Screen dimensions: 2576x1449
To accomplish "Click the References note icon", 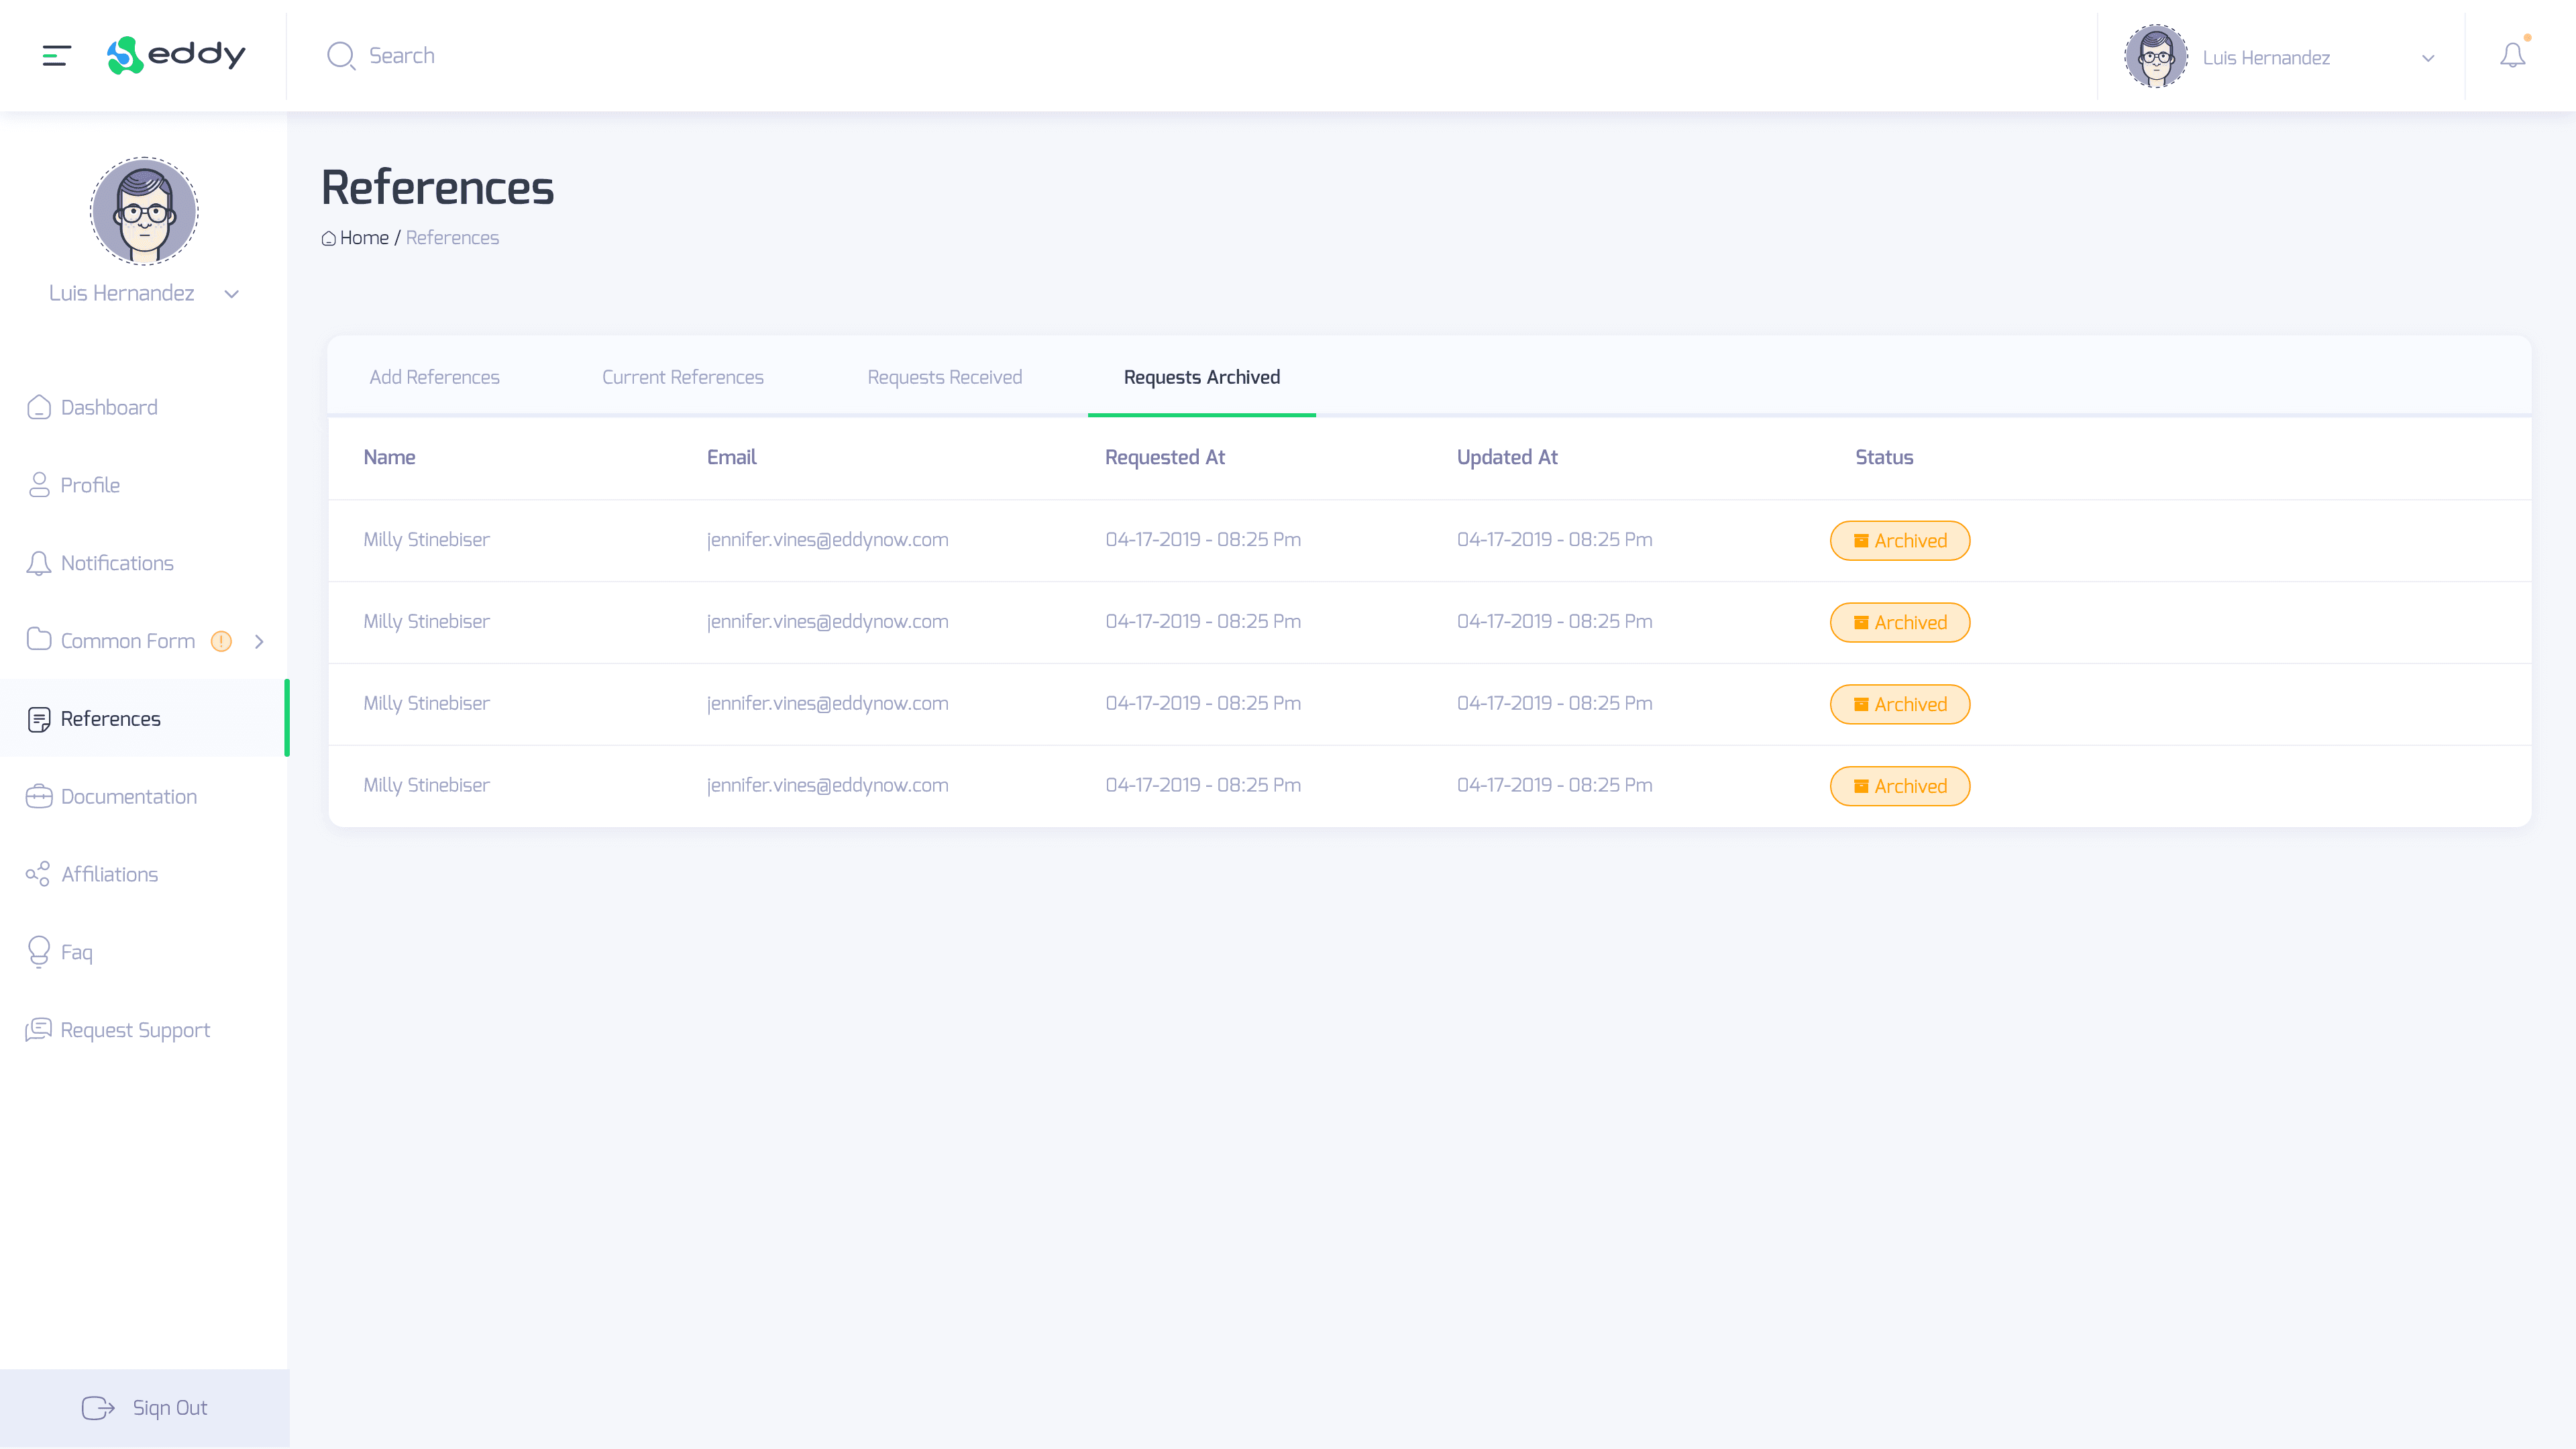I will 39,719.
